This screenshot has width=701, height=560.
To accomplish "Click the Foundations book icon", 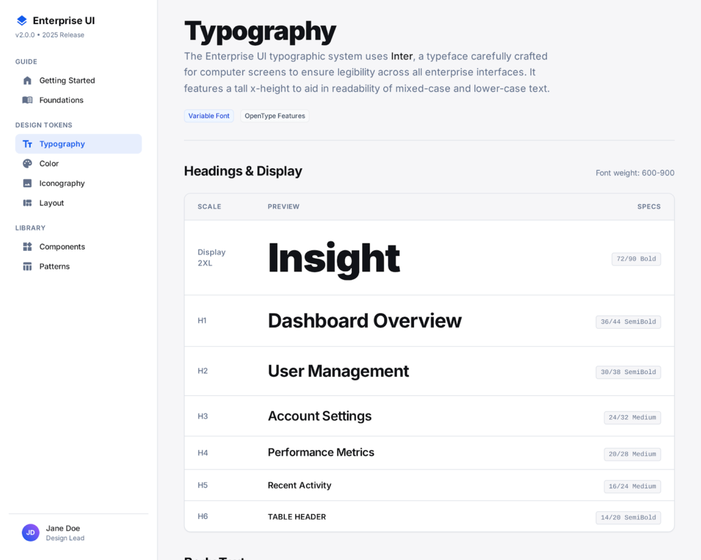I will [x=27, y=100].
